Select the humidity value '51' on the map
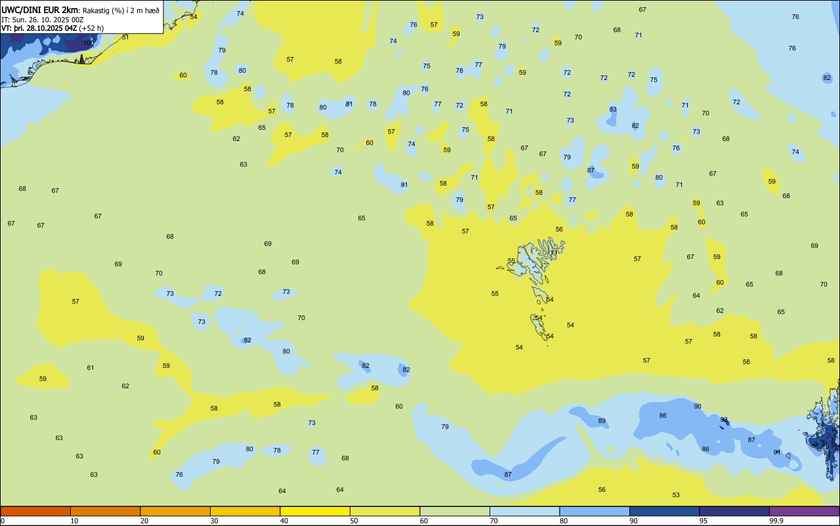 click(x=125, y=37)
